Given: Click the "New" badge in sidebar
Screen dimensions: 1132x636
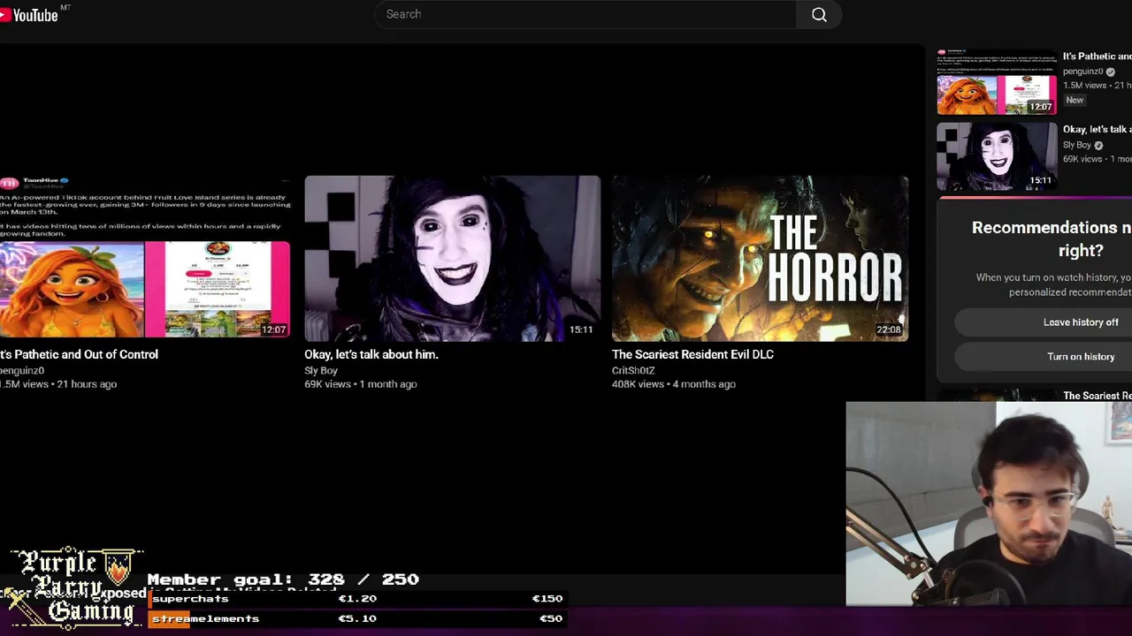Looking at the screenshot, I should 1075,100.
